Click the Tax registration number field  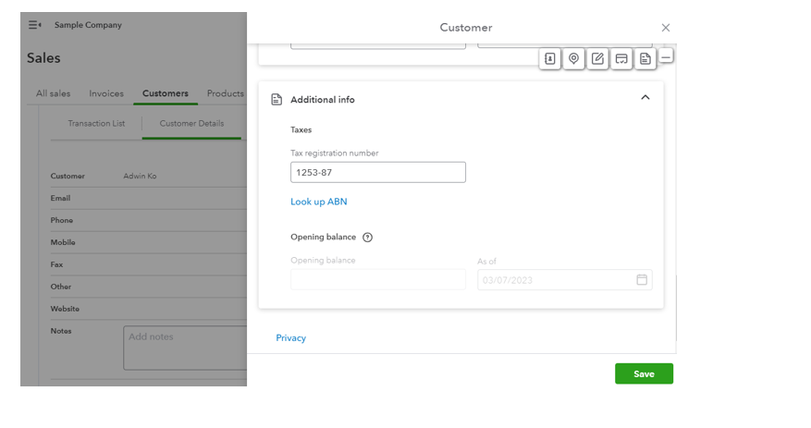click(x=377, y=173)
